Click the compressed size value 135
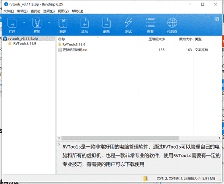The image size is (224, 184). [x=161, y=50]
